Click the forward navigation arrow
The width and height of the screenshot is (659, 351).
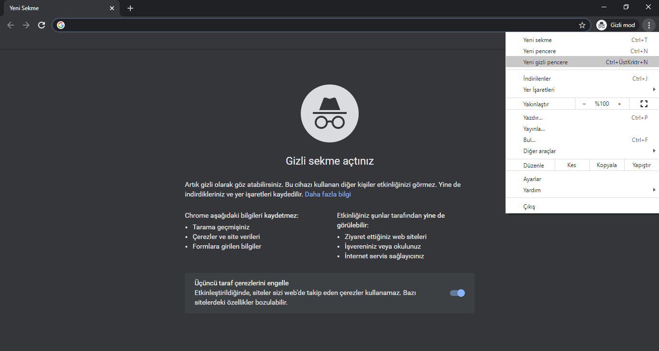tap(26, 25)
